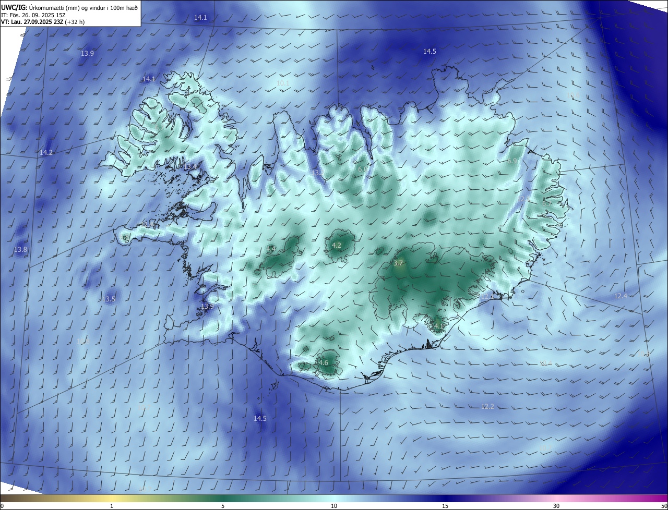Click the 14.2 value over the western sea
Image resolution: width=668 pixels, height=510 pixels.
tap(46, 153)
